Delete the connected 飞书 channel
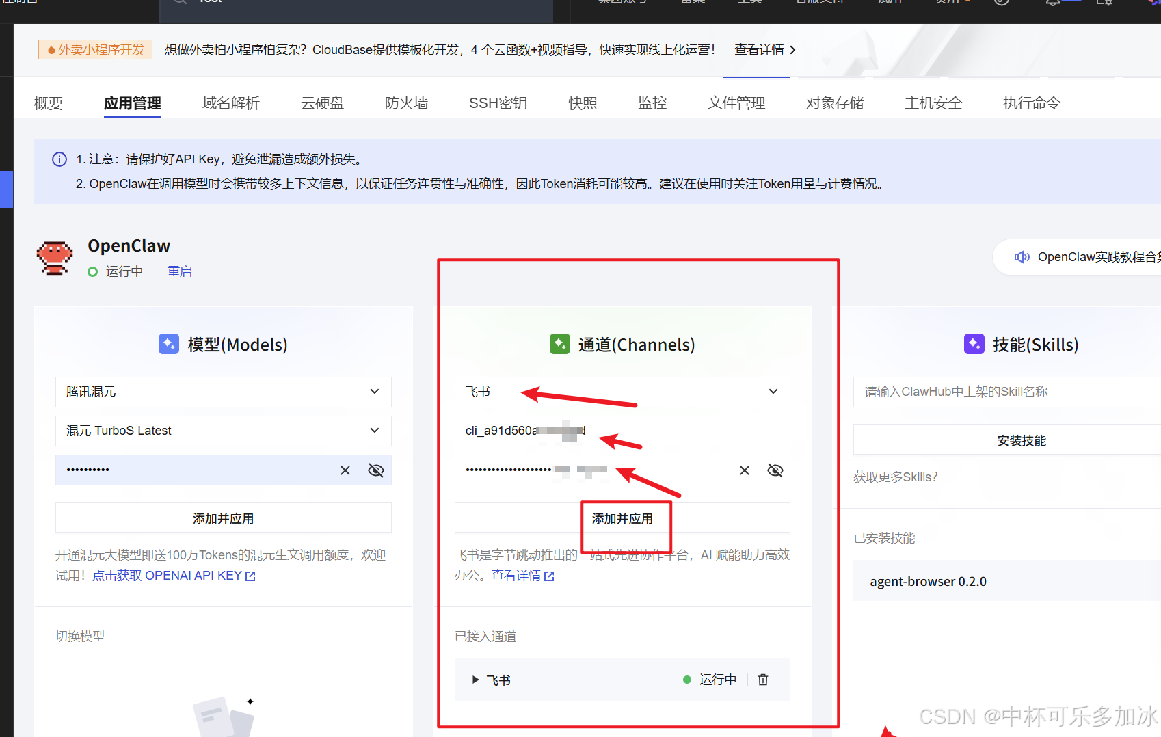The height and width of the screenshot is (737, 1161). point(763,680)
